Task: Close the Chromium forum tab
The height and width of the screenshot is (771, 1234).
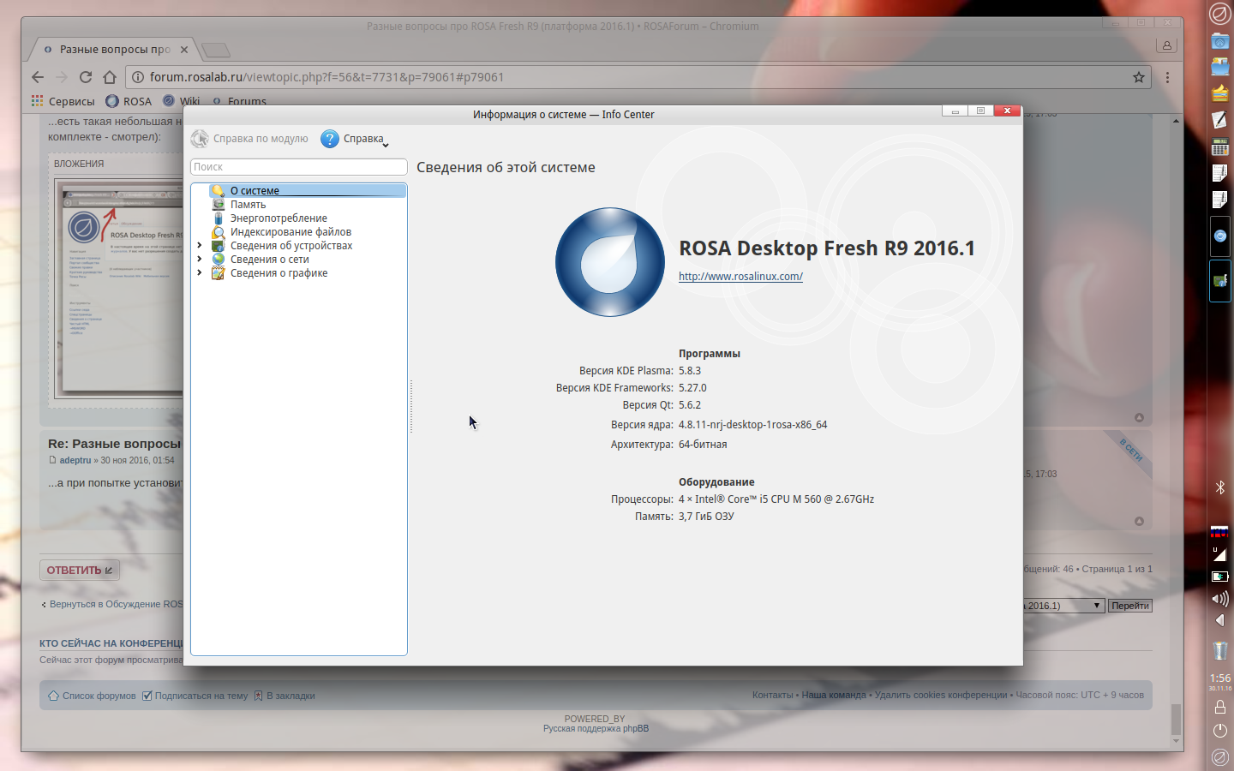Action: (184, 50)
